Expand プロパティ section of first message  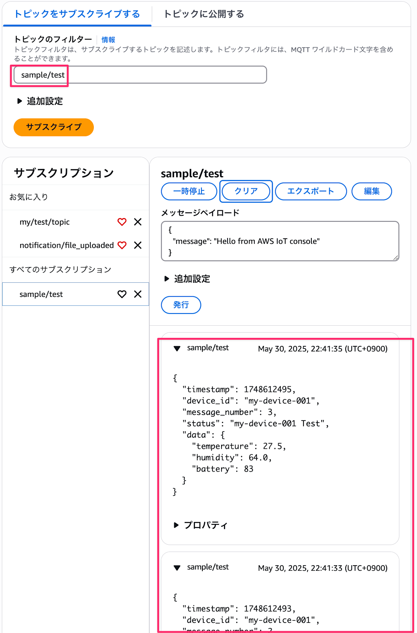[x=201, y=525]
